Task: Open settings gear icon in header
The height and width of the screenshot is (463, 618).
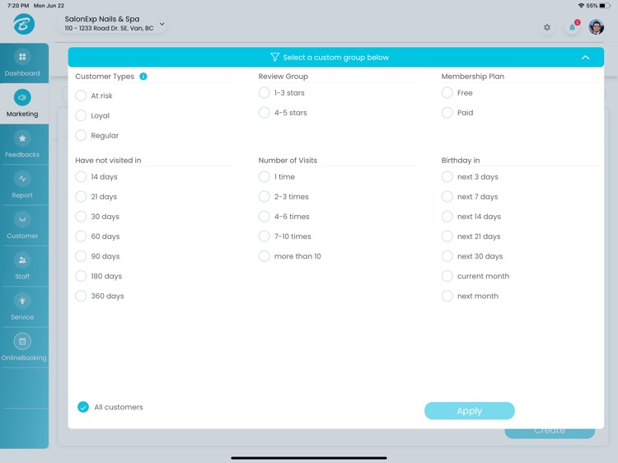Action: [x=547, y=27]
